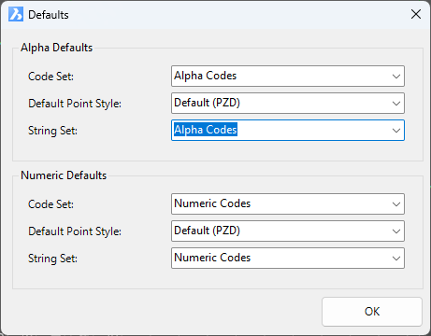Open the Numeric Defaults Code Set dropdown arrow
The image size is (431, 336).
pyautogui.click(x=396, y=204)
